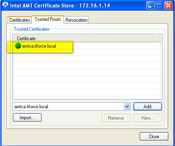Select the Trusted Roots tab
The height and width of the screenshot is (146, 175).
[x=48, y=19]
